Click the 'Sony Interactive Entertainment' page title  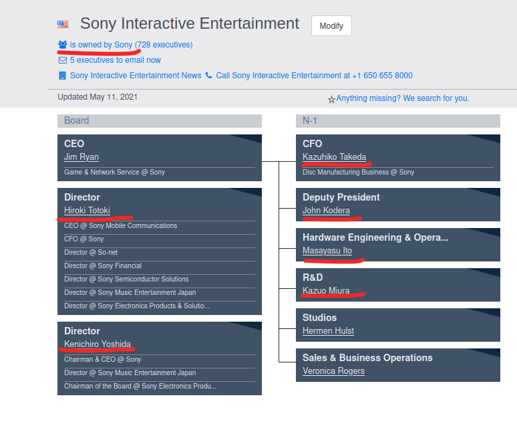(x=190, y=24)
